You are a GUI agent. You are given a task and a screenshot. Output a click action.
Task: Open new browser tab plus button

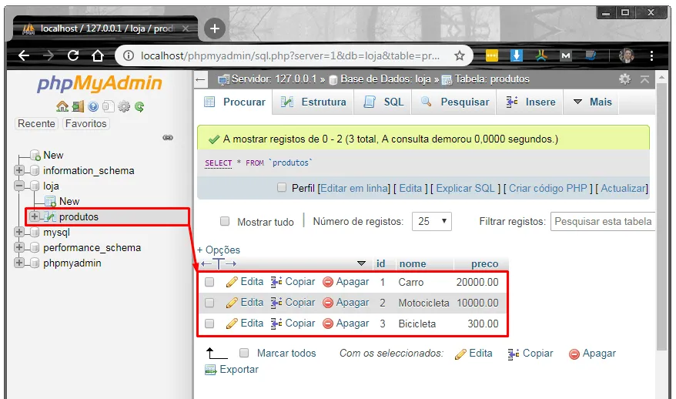click(x=214, y=28)
